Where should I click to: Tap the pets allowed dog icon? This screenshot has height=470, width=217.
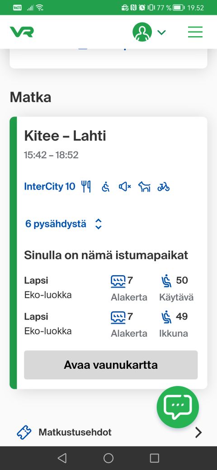pyautogui.click(x=144, y=187)
